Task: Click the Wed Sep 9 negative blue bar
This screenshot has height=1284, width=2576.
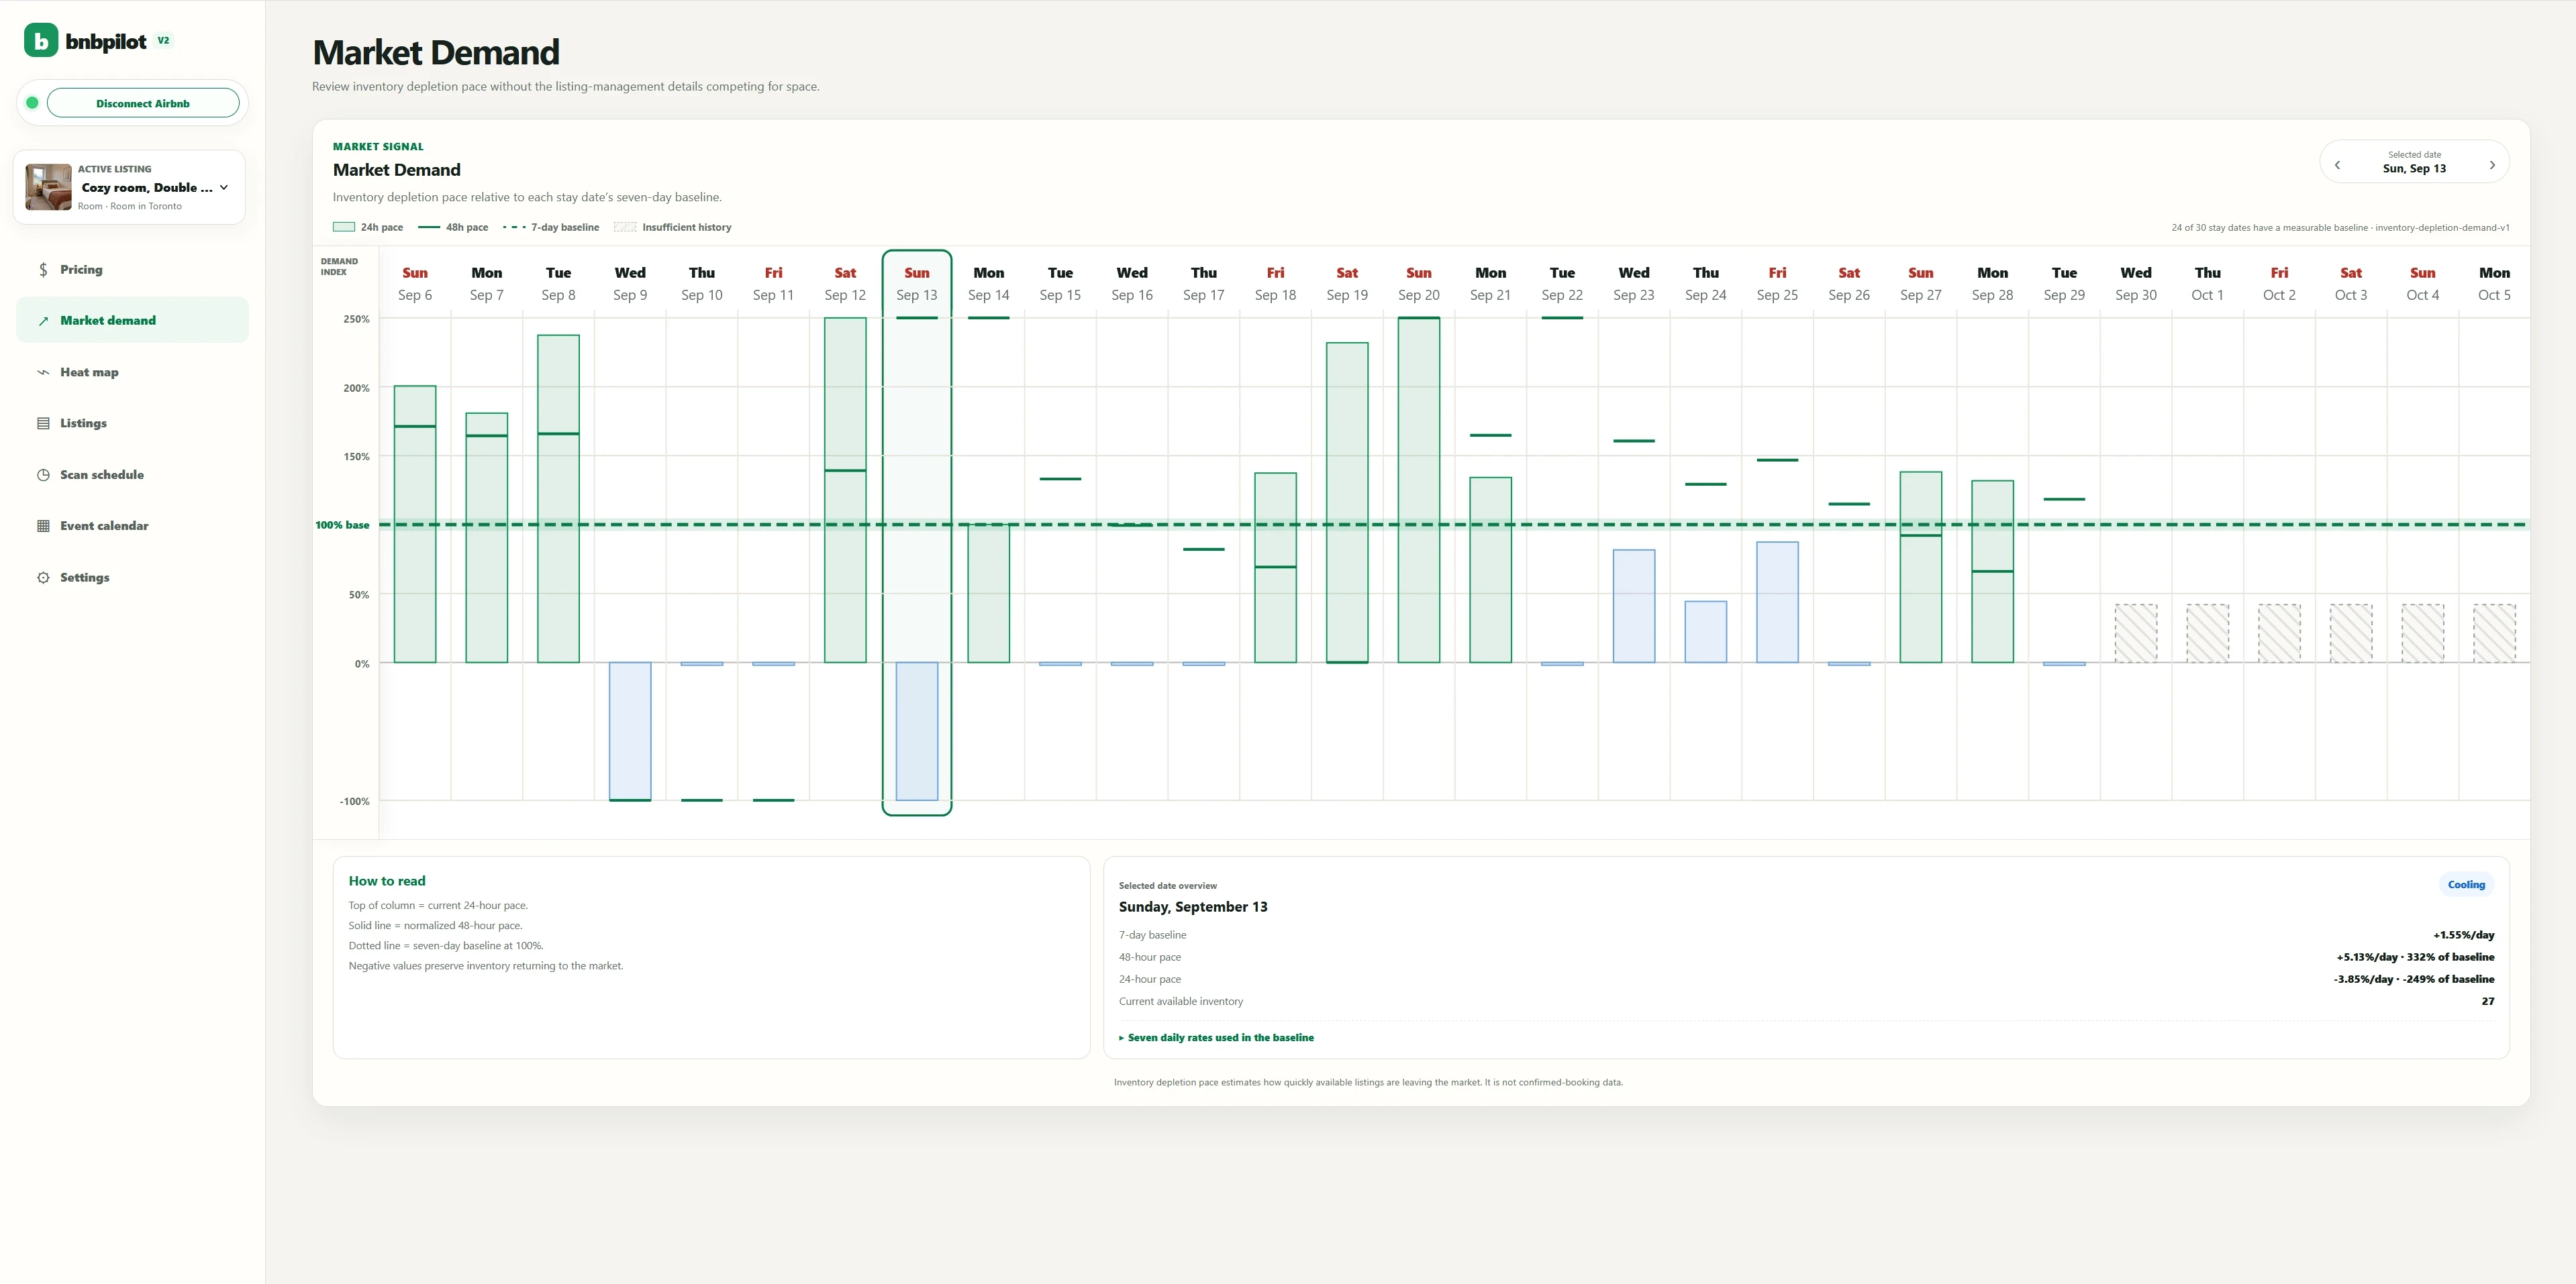Action: click(x=630, y=731)
